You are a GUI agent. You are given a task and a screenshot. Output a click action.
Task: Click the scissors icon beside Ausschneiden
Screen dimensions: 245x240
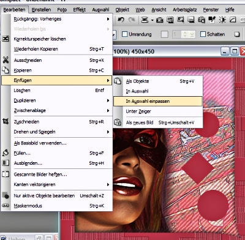[6, 60]
